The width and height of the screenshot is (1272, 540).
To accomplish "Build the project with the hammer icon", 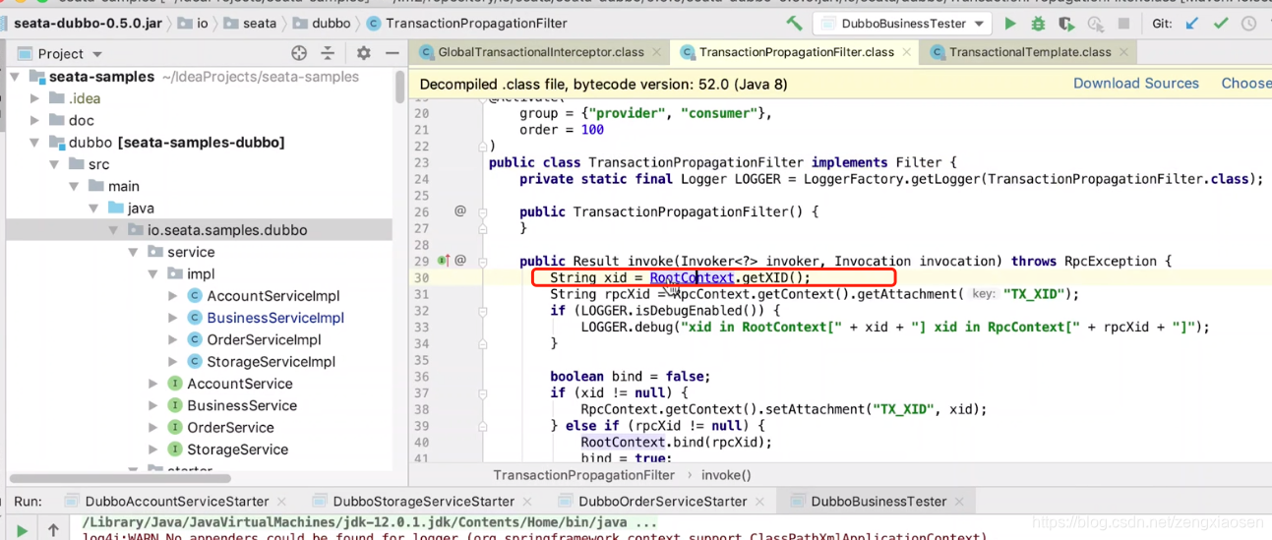I will coord(795,23).
